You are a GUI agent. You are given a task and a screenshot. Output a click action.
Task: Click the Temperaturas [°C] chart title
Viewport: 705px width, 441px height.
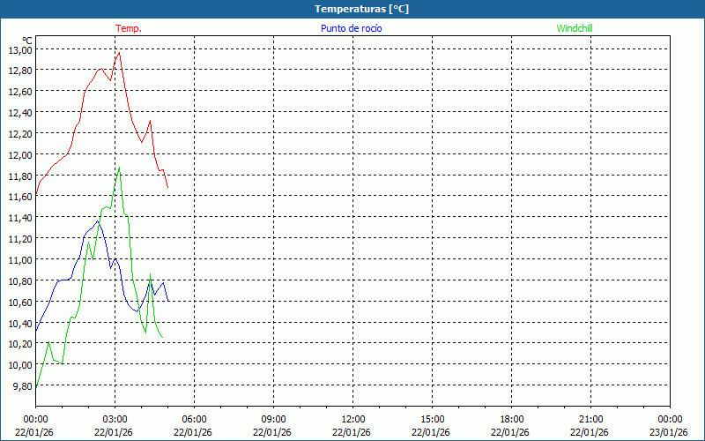361,9
